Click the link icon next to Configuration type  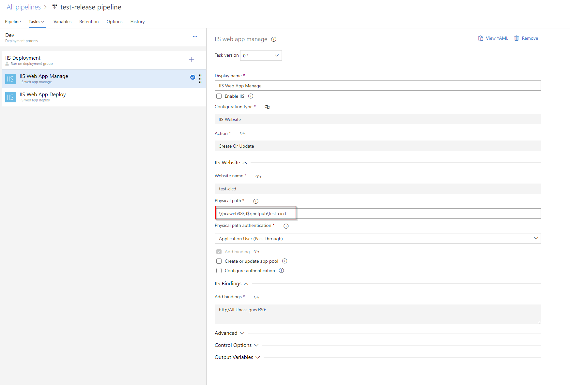click(x=267, y=107)
